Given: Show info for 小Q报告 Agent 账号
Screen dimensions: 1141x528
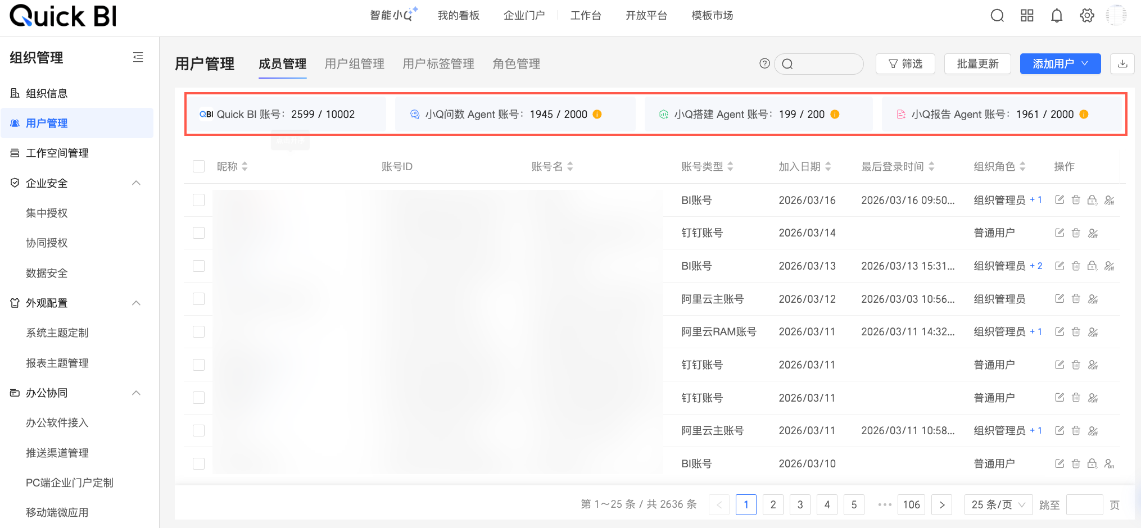Looking at the screenshot, I should pos(1084,114).
